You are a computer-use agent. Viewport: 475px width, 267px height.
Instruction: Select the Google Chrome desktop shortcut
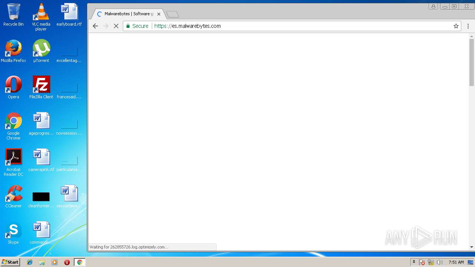coord(13,126)
